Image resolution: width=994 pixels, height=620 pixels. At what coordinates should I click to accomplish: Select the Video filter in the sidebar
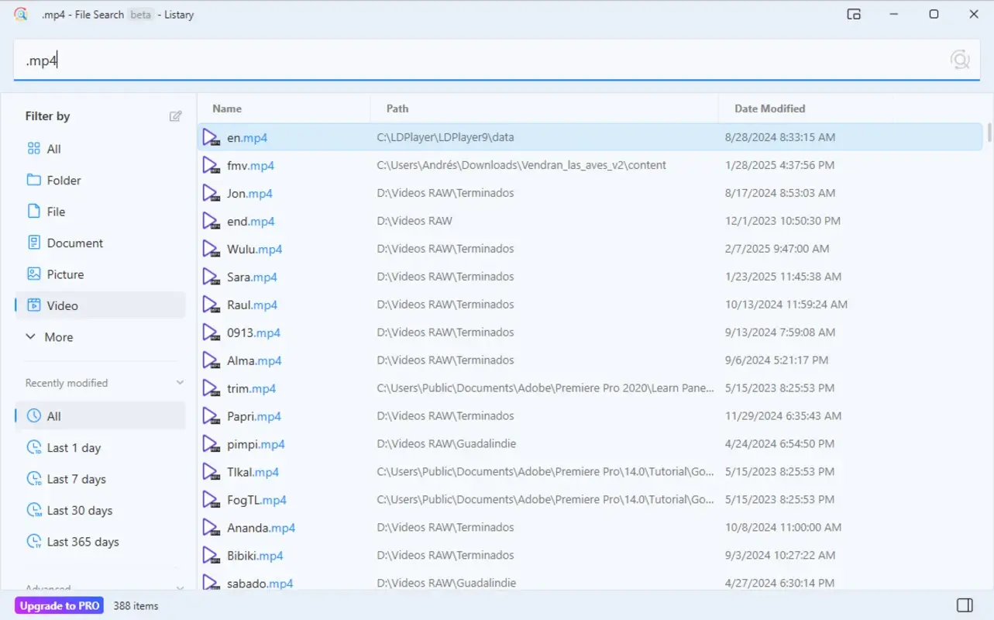[x=62, y=305]
